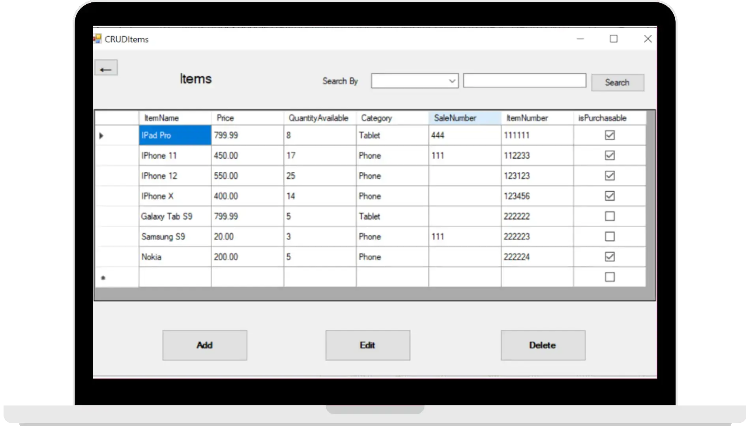Viewport: 747px width, 426px height.
Task: Click item number 222223 cell
Action: [x=537, y=237]
